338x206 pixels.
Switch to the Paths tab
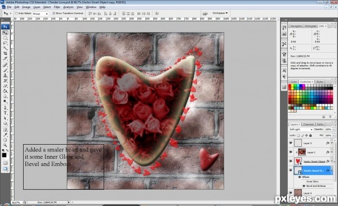(320, 124)
